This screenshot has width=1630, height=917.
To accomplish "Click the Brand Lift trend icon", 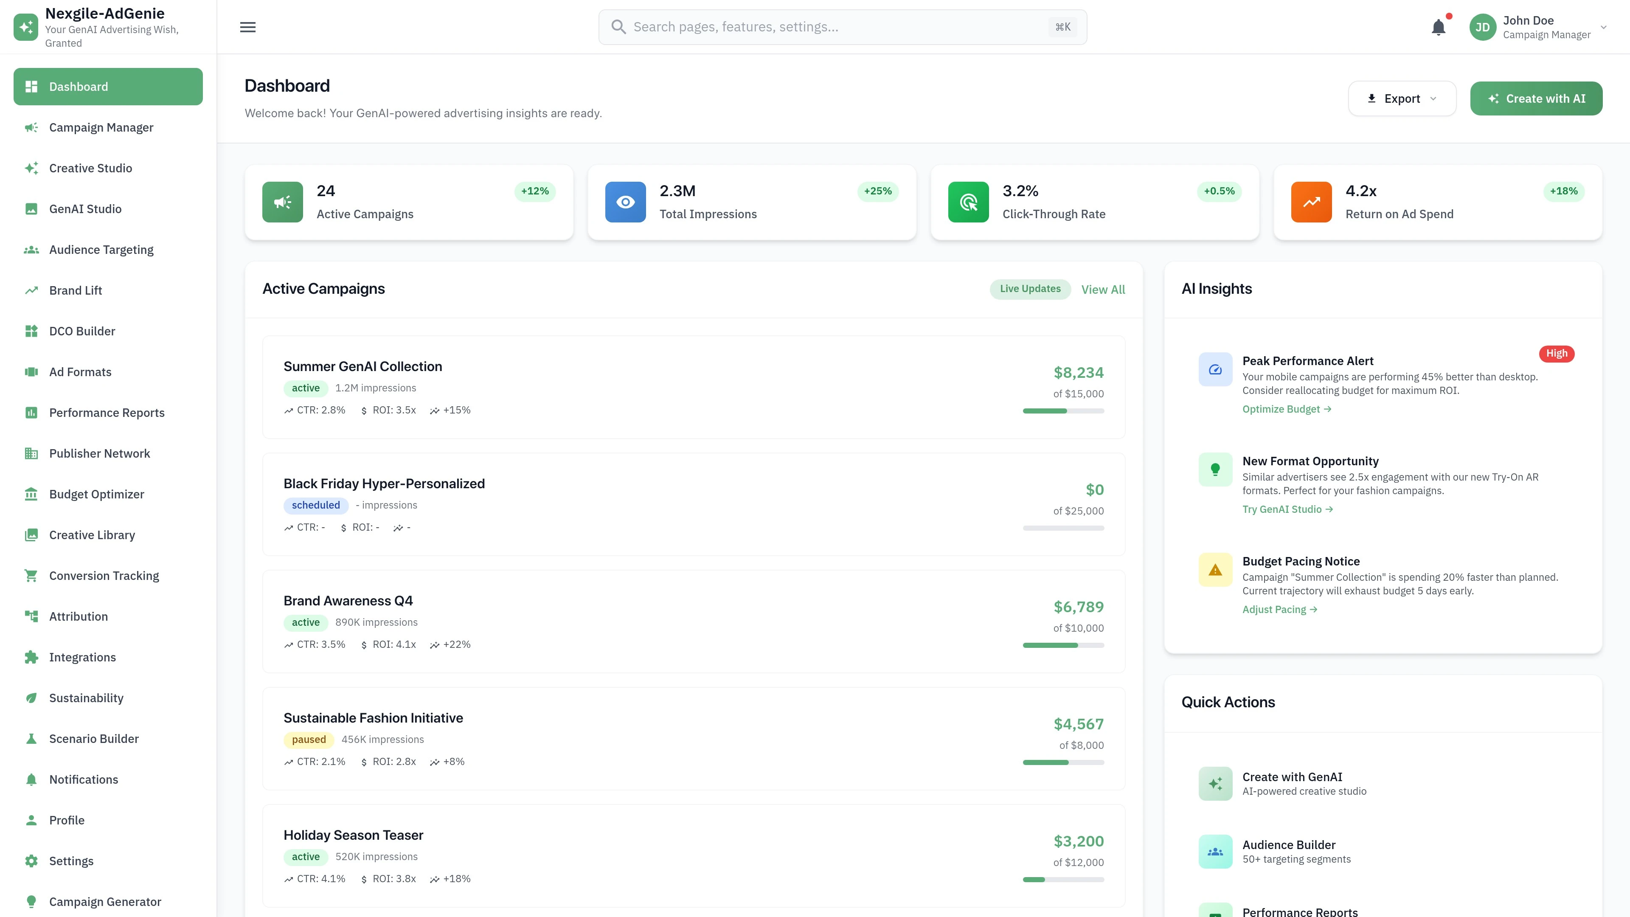I will (31, 290).
